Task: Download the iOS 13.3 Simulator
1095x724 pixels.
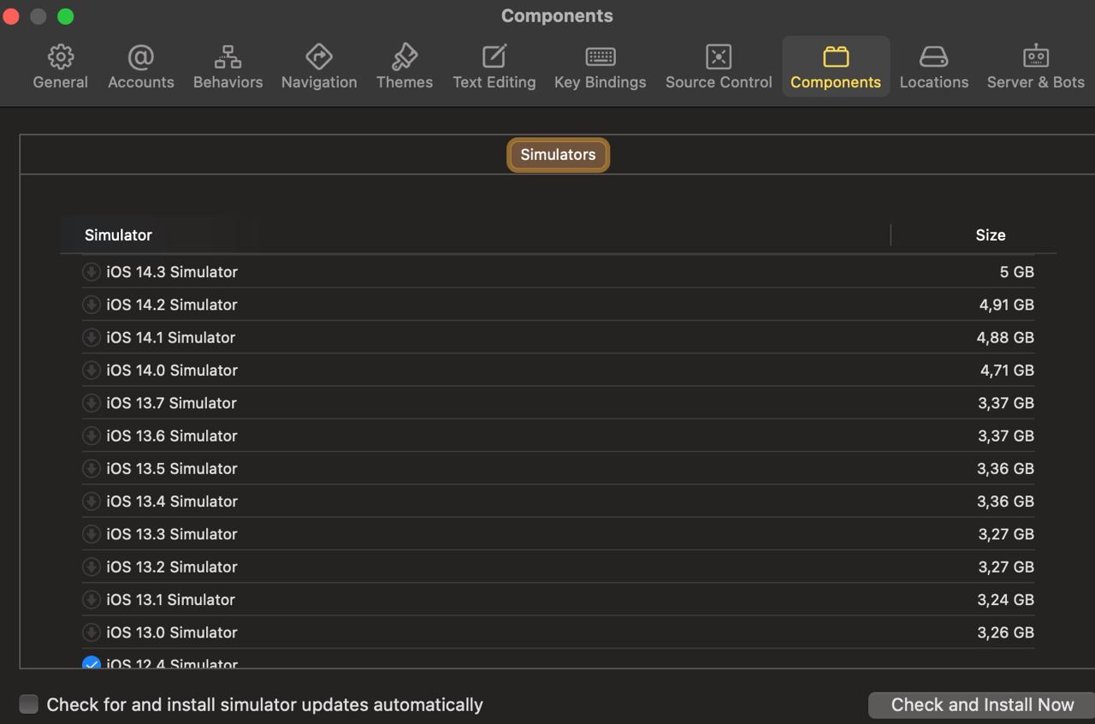Action: point(91,534)
